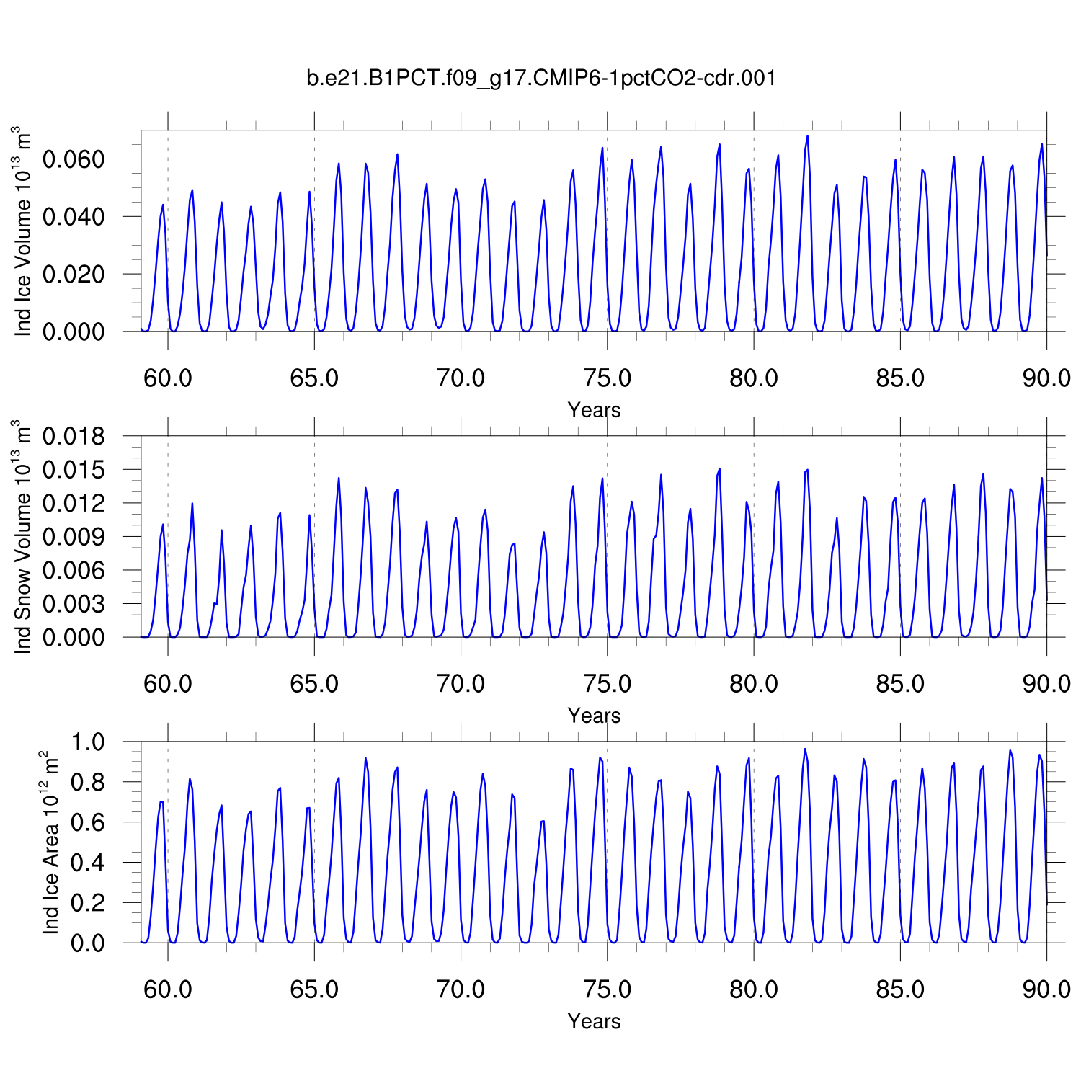Click the tallest ice volume peak near year 82
The width and height of the screenshot is (1081, 1081).
tap(807, 136)
